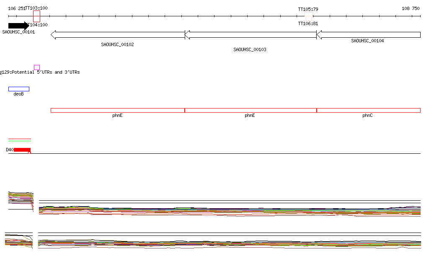Image resolution: width=429 pixels, height=256 pixels.
Task: Click the phnC red annotation bar
Action: (369, 111)
